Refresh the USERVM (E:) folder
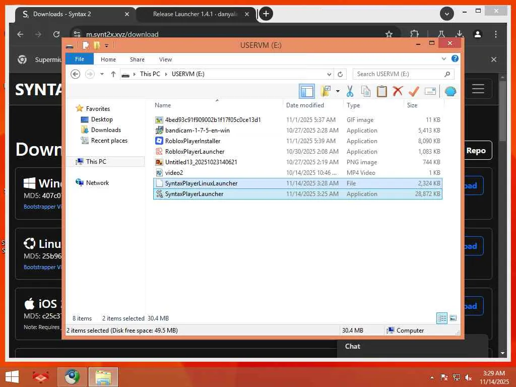This screenshot has width=516, height=387. (340, 74)
